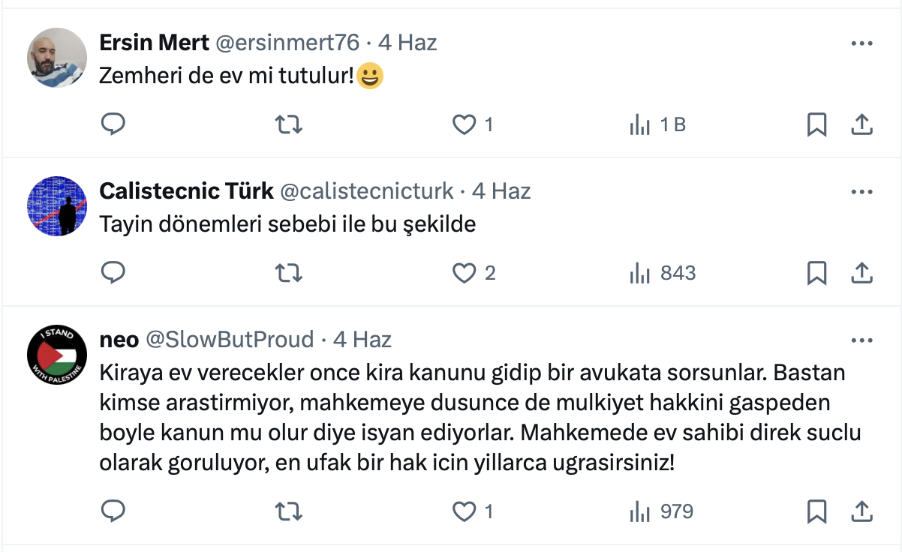Viewport: 902px width, 552px height.
Task: Share Ersin Mert's tweet
Action: [x=861, y=124]
